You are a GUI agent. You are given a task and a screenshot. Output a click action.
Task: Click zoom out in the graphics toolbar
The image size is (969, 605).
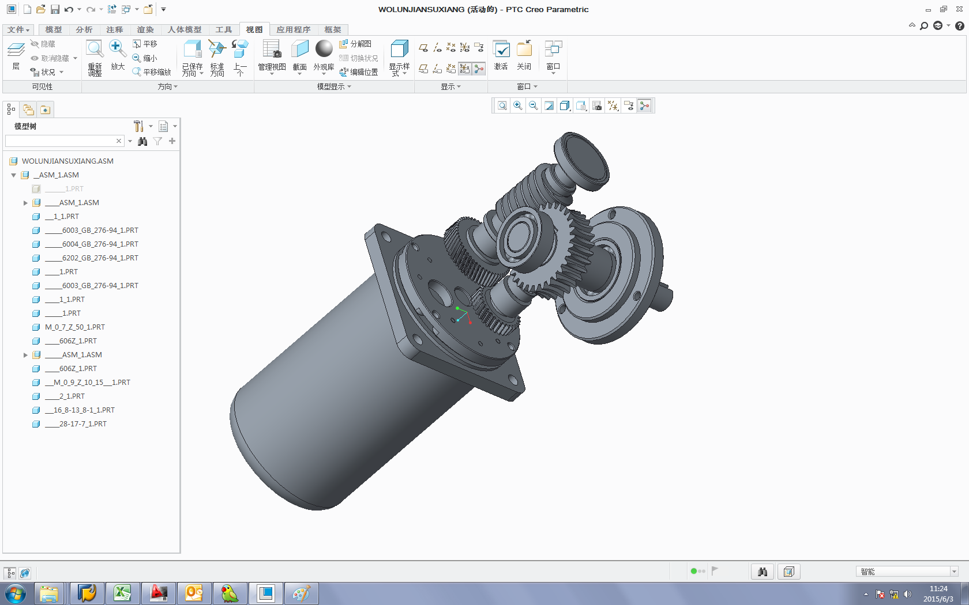click(x=534, y=106)
